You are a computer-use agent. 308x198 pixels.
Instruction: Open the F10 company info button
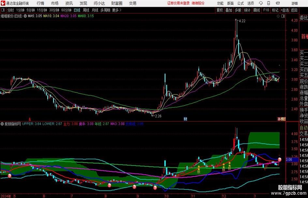[266, 10]
